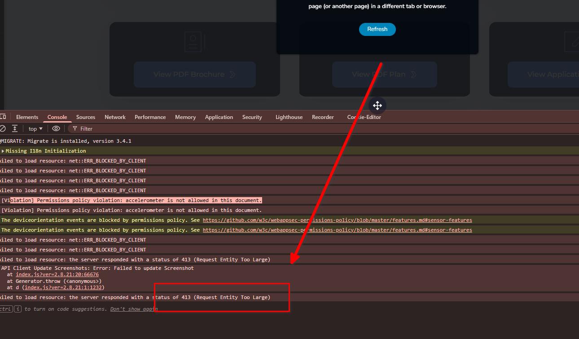The width and height of the screenshot is (579, 339).
Task: Click Don't show again for code suggestions
Action: pyautogui.click(x=134, y=309)
